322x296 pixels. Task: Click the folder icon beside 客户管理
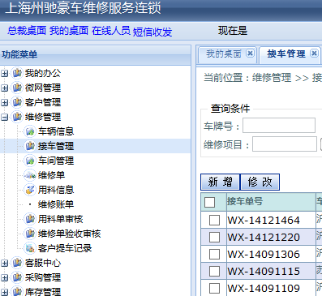[x=17, y=102]
